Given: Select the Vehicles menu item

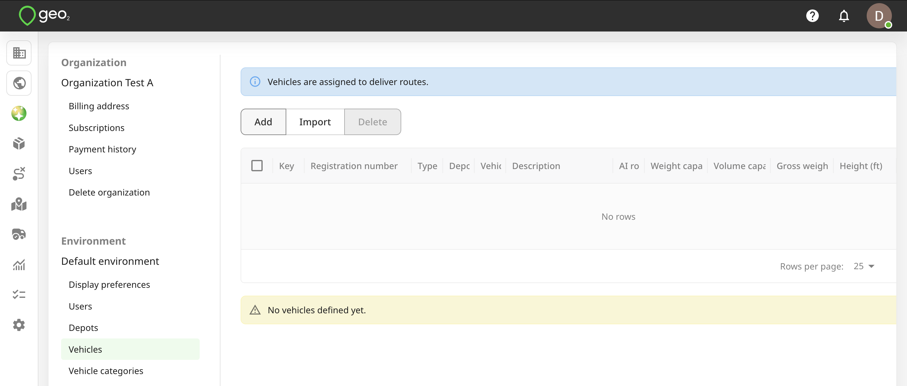Looking at the screenshot, I should click(x=130, y=349).
